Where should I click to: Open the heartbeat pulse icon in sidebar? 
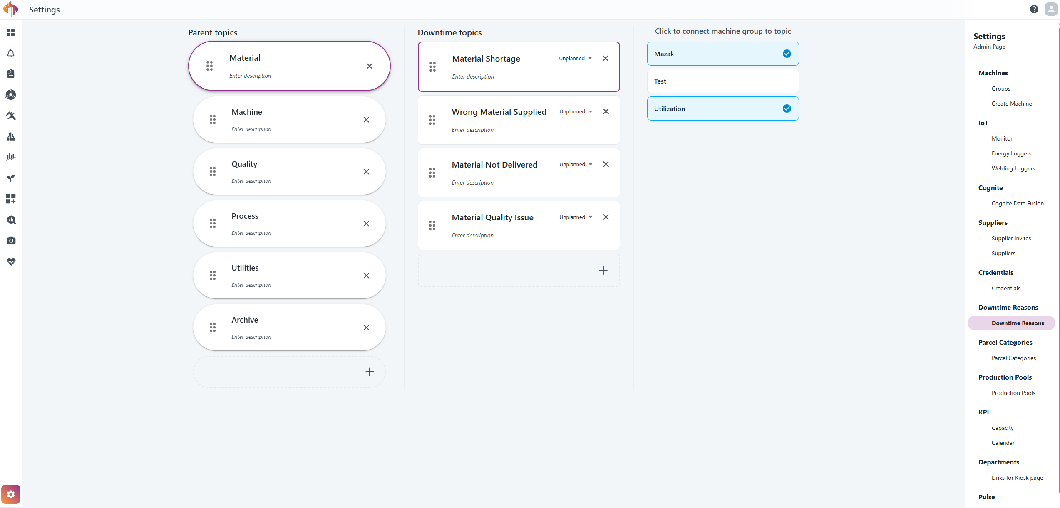tap(11, 261)
